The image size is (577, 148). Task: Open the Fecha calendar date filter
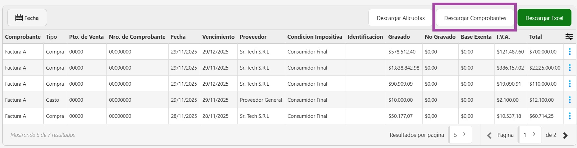click(x=27, y=18)
